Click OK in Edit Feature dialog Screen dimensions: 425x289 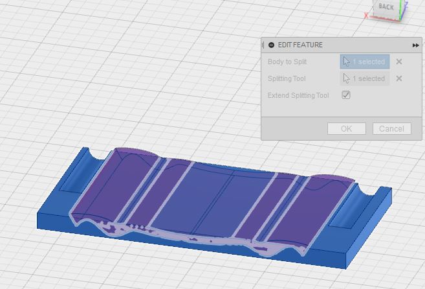pyautogui.click(x=346, y=128)
